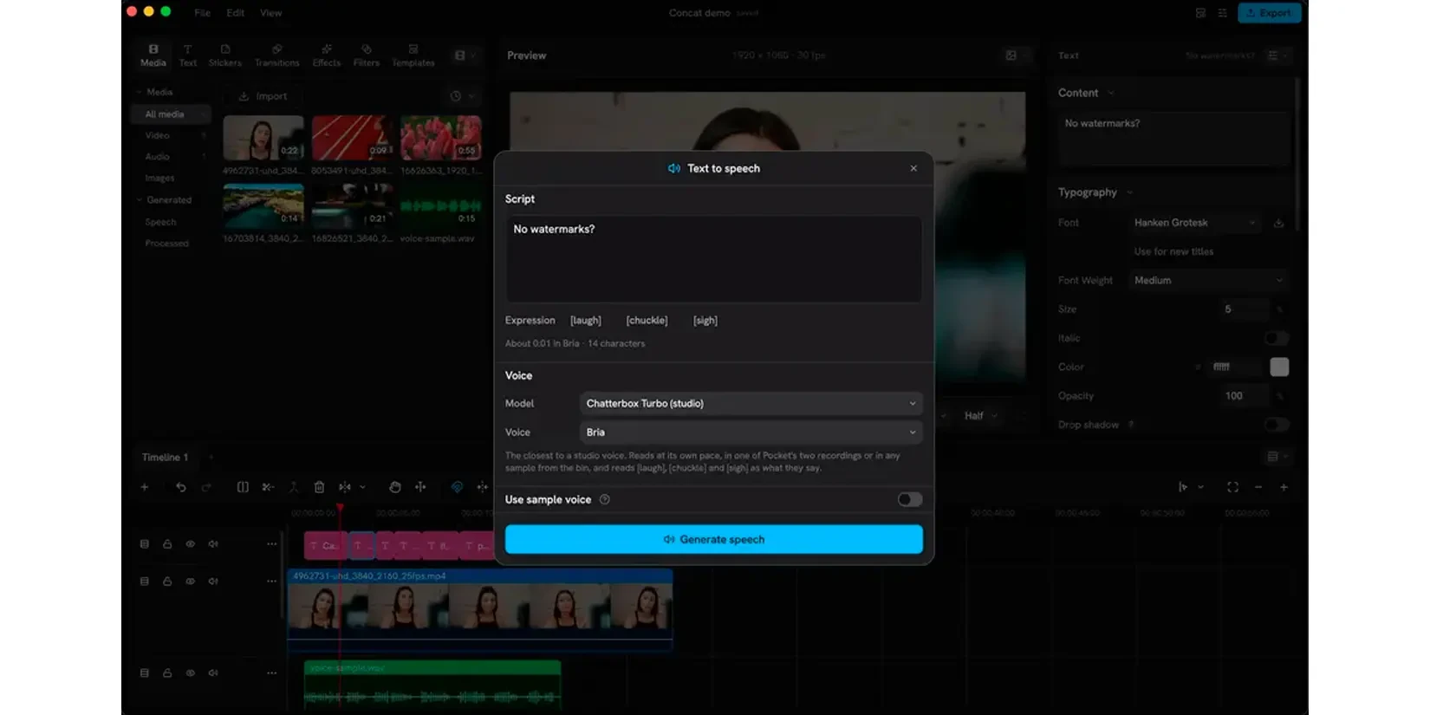Open the Templates tab icon
Screen dimensions: 1430x715
coord(413,49)
